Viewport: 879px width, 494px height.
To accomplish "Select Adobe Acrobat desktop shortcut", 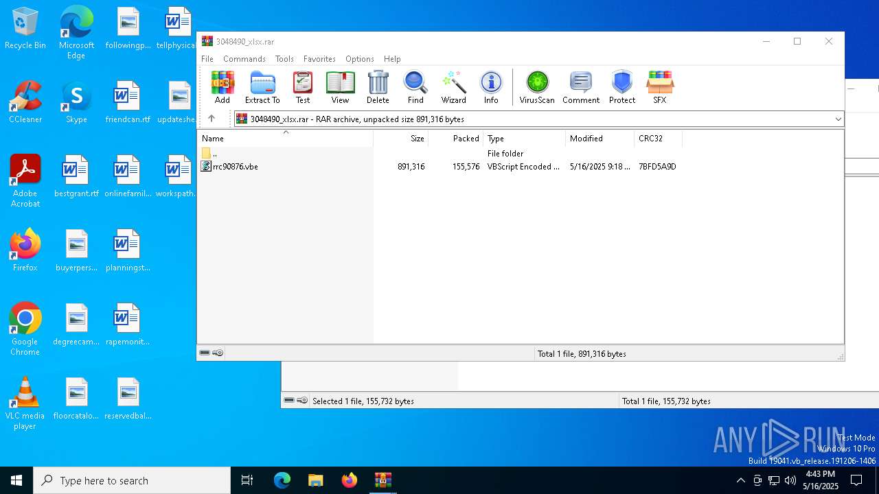I will (x=25, y=181).
